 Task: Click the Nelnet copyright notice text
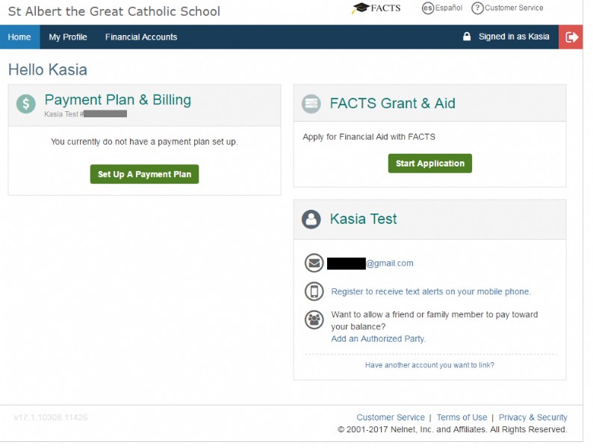coord(453,429)
